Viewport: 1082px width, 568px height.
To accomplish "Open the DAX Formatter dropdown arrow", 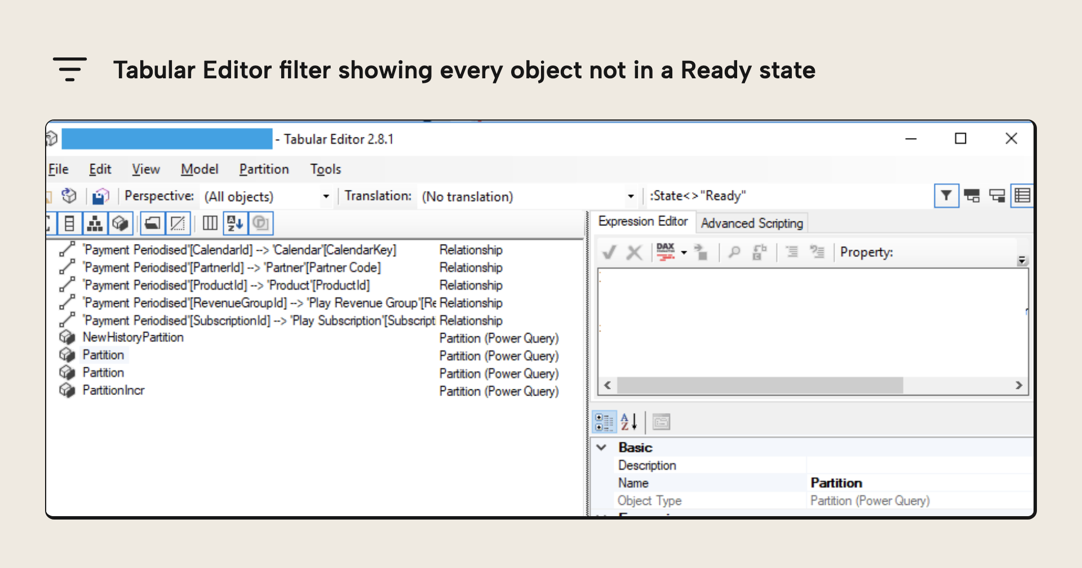I will (684, 252).
